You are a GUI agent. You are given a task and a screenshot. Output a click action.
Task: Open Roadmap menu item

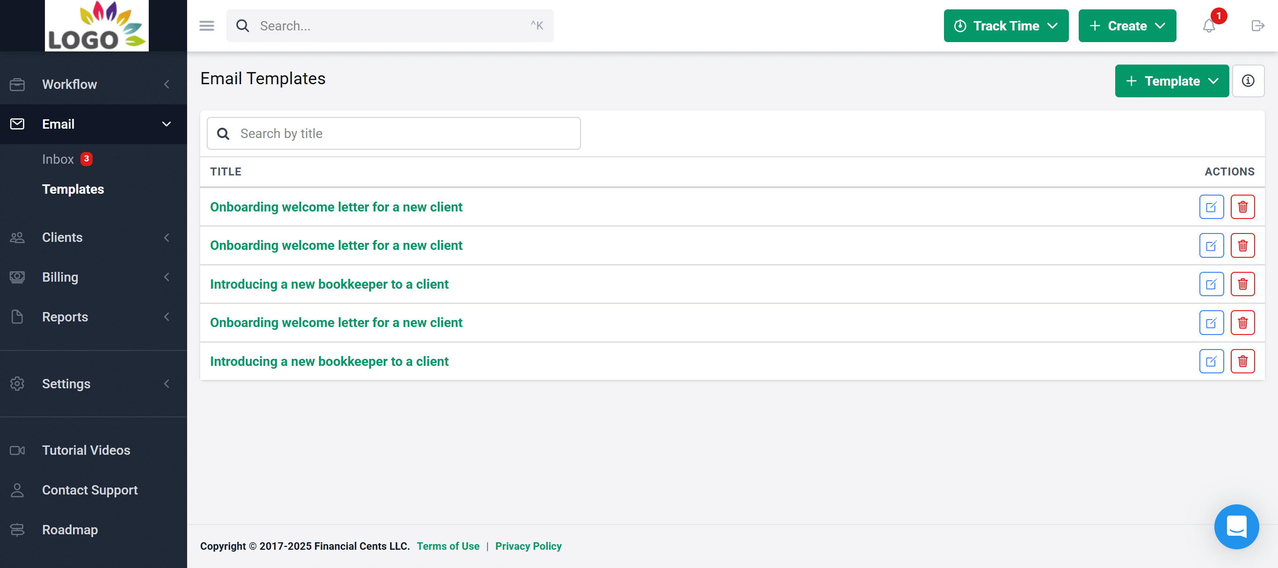pyautogui.click(x=70, y=530)
